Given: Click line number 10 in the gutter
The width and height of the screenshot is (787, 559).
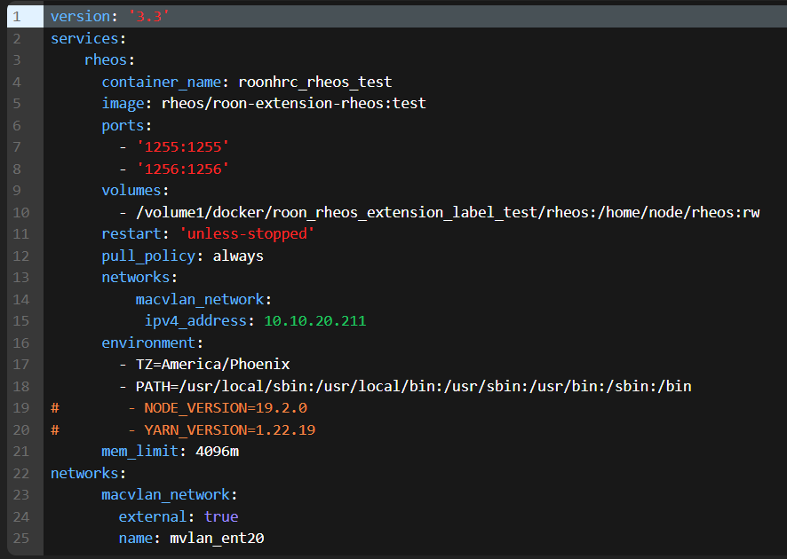Looking at the screenshot, I should coord(21,213).
